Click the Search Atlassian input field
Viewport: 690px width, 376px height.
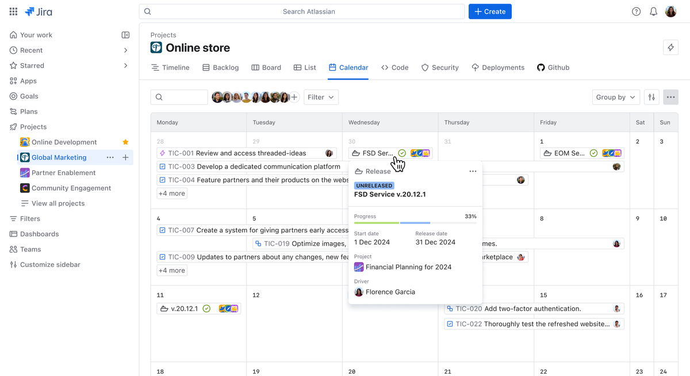point(302,11)
